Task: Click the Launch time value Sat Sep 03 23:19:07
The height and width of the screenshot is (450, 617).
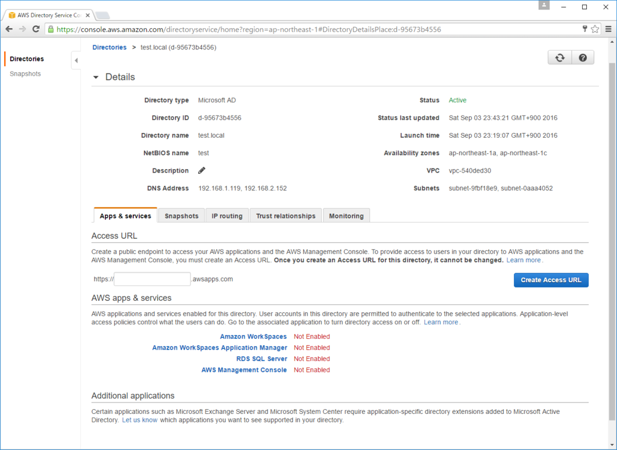Action: 503,135
